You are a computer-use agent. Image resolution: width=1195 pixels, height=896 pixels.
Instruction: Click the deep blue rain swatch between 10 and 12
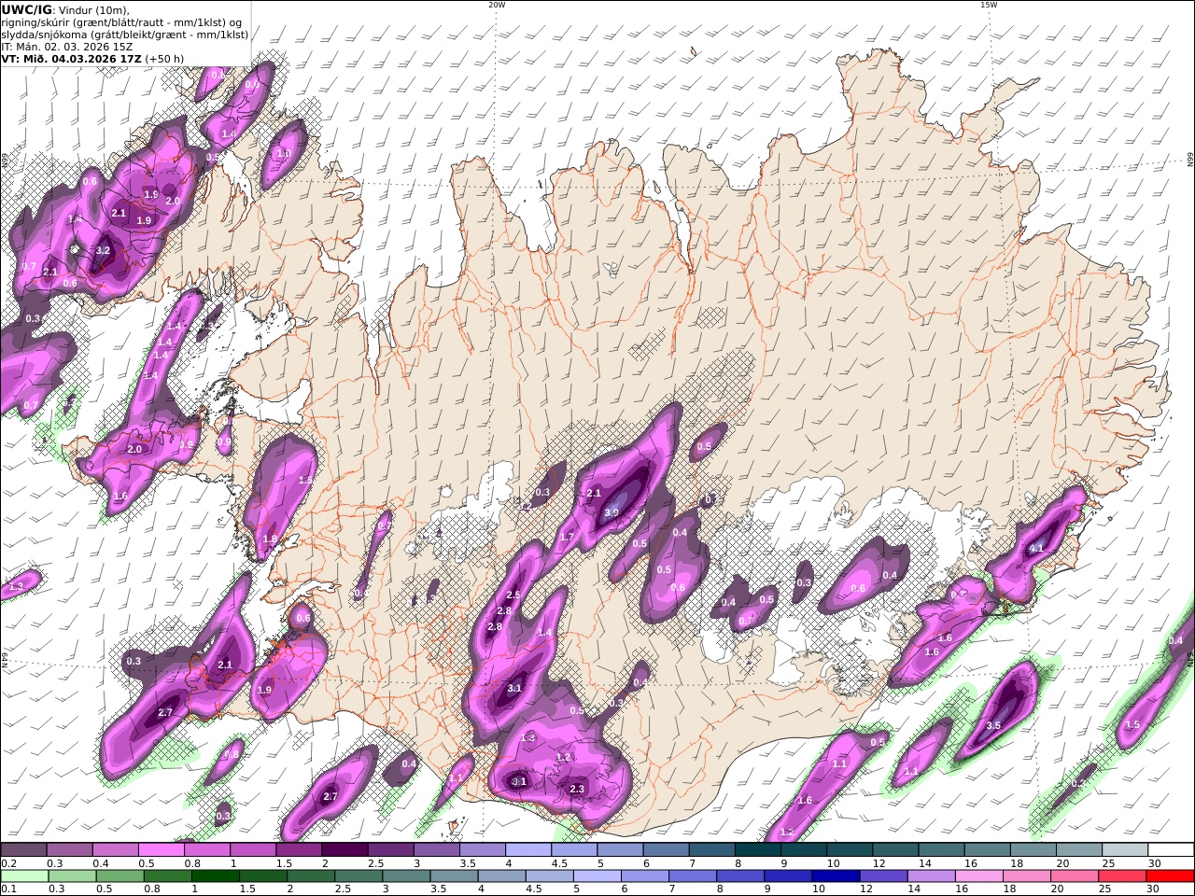pyautogui.click(x=836, y=875)
